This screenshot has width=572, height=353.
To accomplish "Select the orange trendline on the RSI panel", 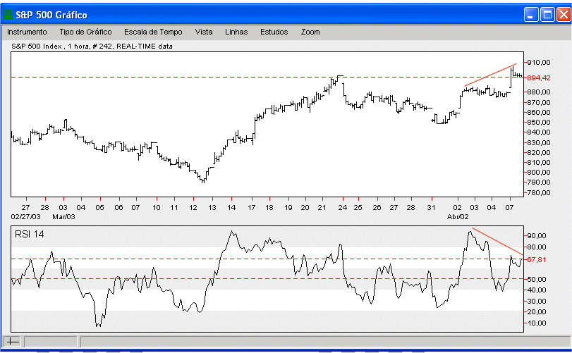I will coord(497,242).
